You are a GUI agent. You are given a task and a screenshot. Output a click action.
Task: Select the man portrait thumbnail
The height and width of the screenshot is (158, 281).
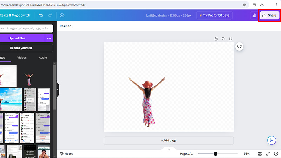click(x=44, y=151)
